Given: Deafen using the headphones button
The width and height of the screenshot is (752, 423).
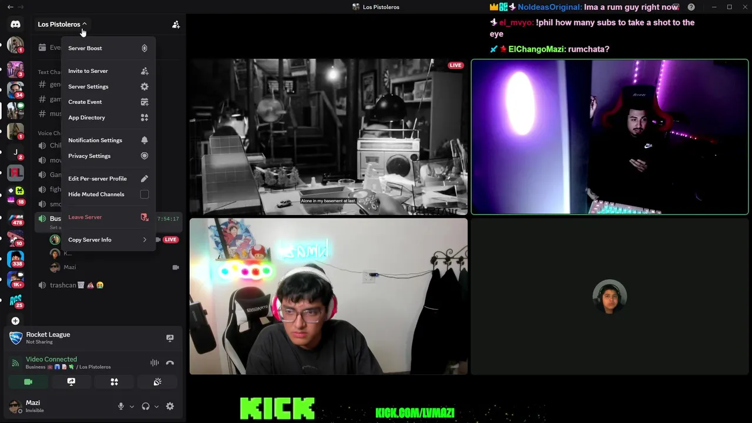Looking at the screenshot, I should click(x=146, y=406).
